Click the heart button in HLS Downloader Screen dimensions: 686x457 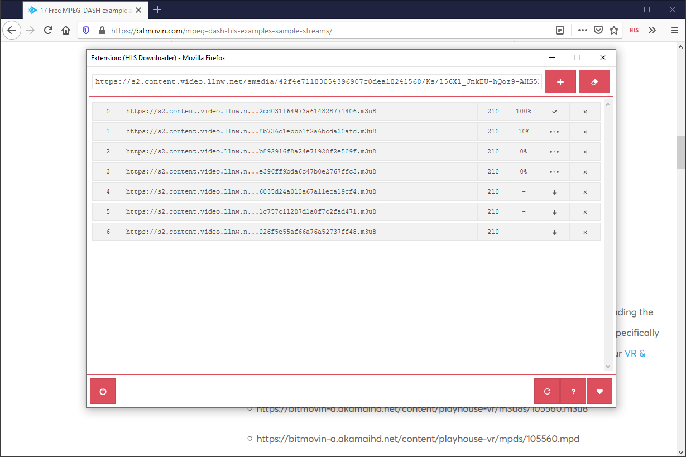599,391
